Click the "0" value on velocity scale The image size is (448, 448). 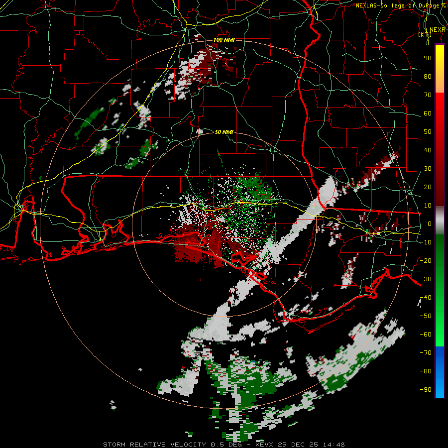(430, 224)
